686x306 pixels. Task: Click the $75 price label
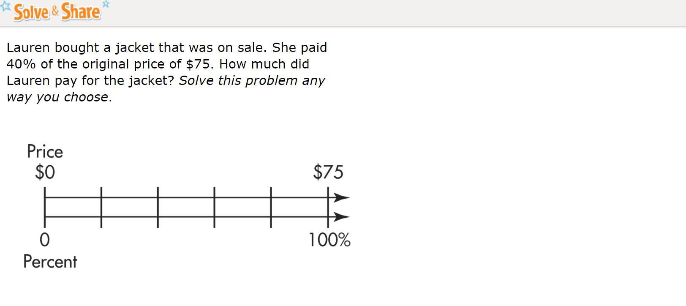(328, 172)
